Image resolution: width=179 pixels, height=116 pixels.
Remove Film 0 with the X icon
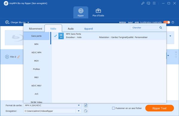pos(176,52)
